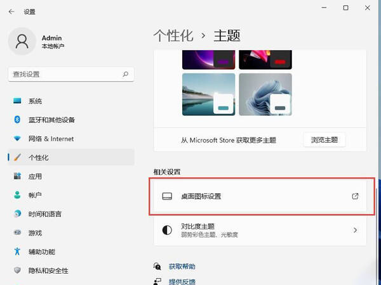Click the personalization paintbrush icon
This screenshot has height=285, width=381.
click(17, 157)
